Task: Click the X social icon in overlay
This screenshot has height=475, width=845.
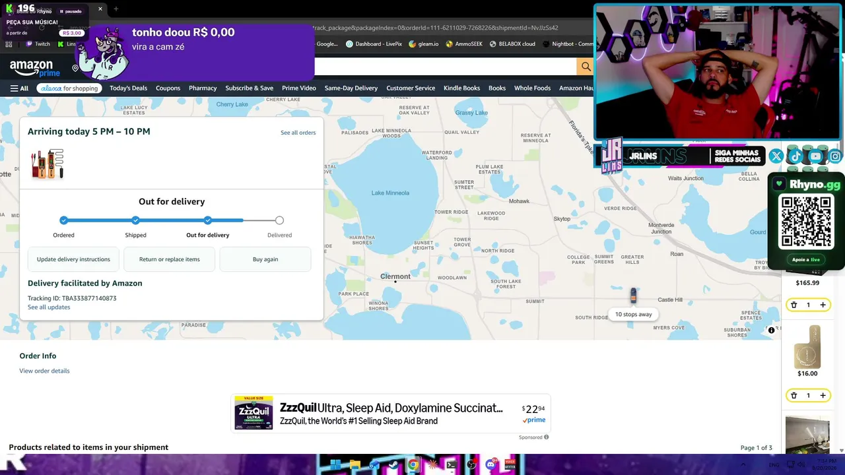Action: [x=776, y=156]
